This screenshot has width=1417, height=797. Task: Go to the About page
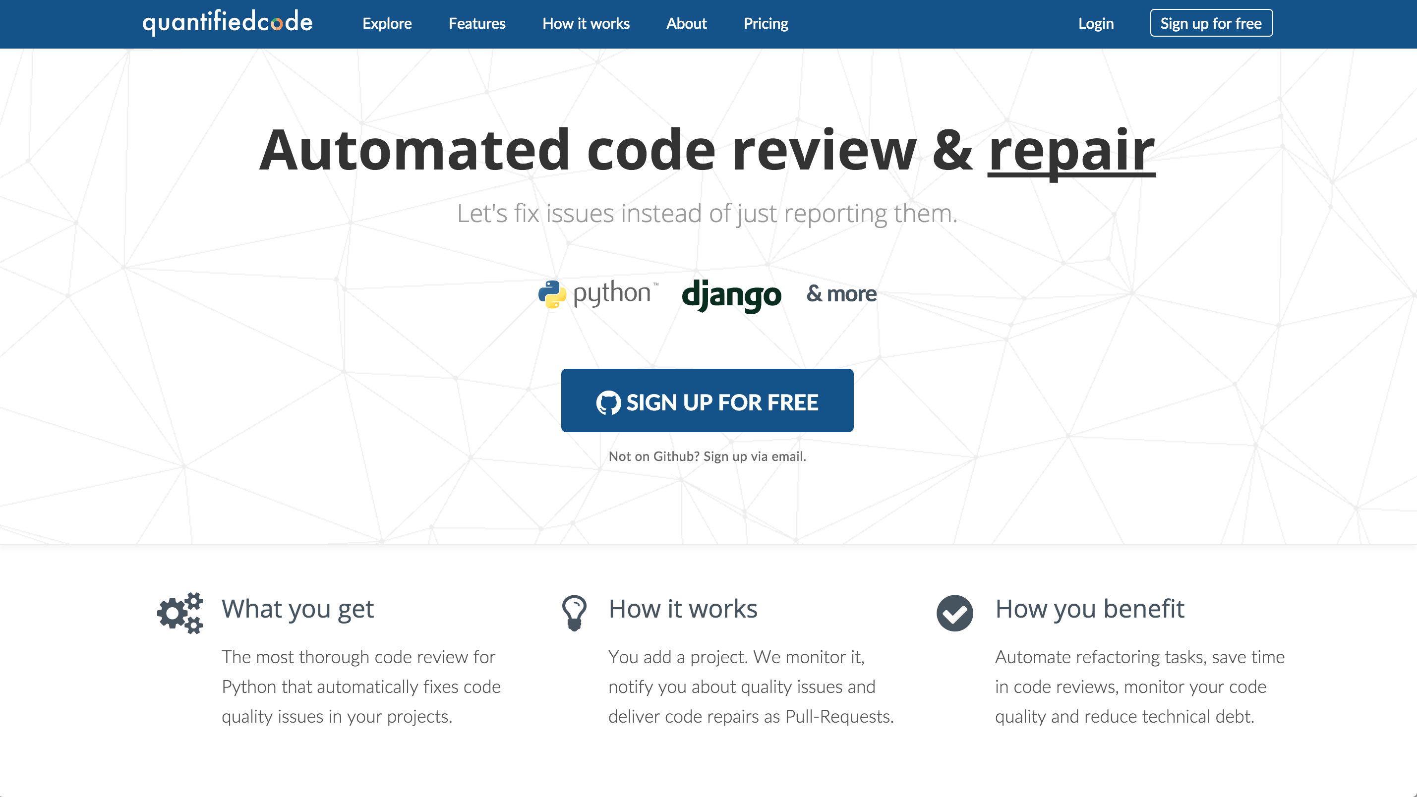click(x=687, y=24)
